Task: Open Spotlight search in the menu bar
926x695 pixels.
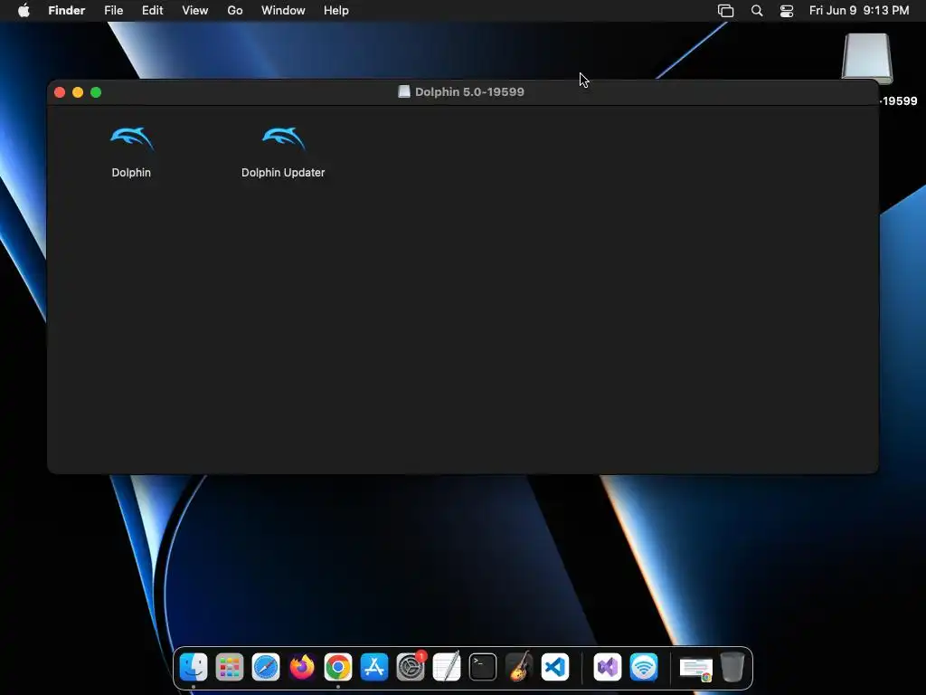Action: tap(757, 11)
